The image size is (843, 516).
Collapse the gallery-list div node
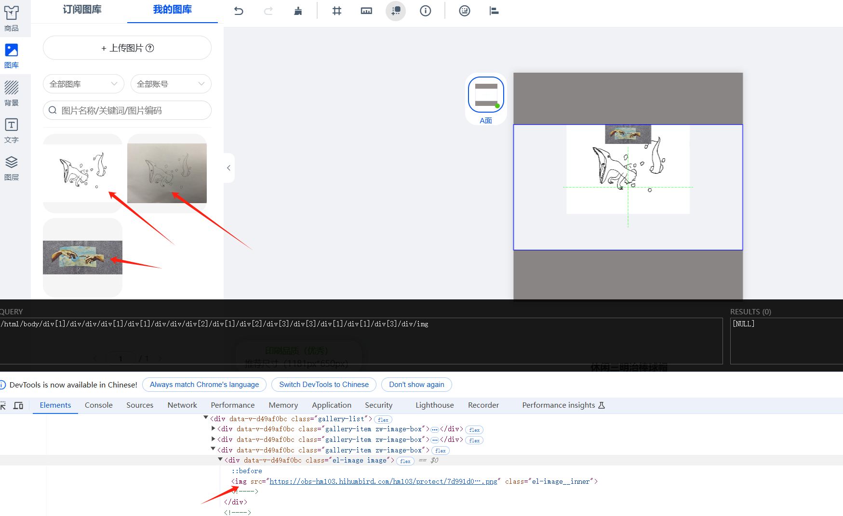click(x=206, y=418)
